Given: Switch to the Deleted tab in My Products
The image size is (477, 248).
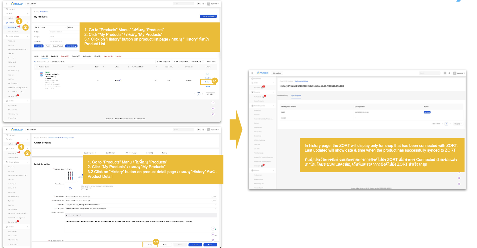Looking at the screenshot, I should point(97,56).
